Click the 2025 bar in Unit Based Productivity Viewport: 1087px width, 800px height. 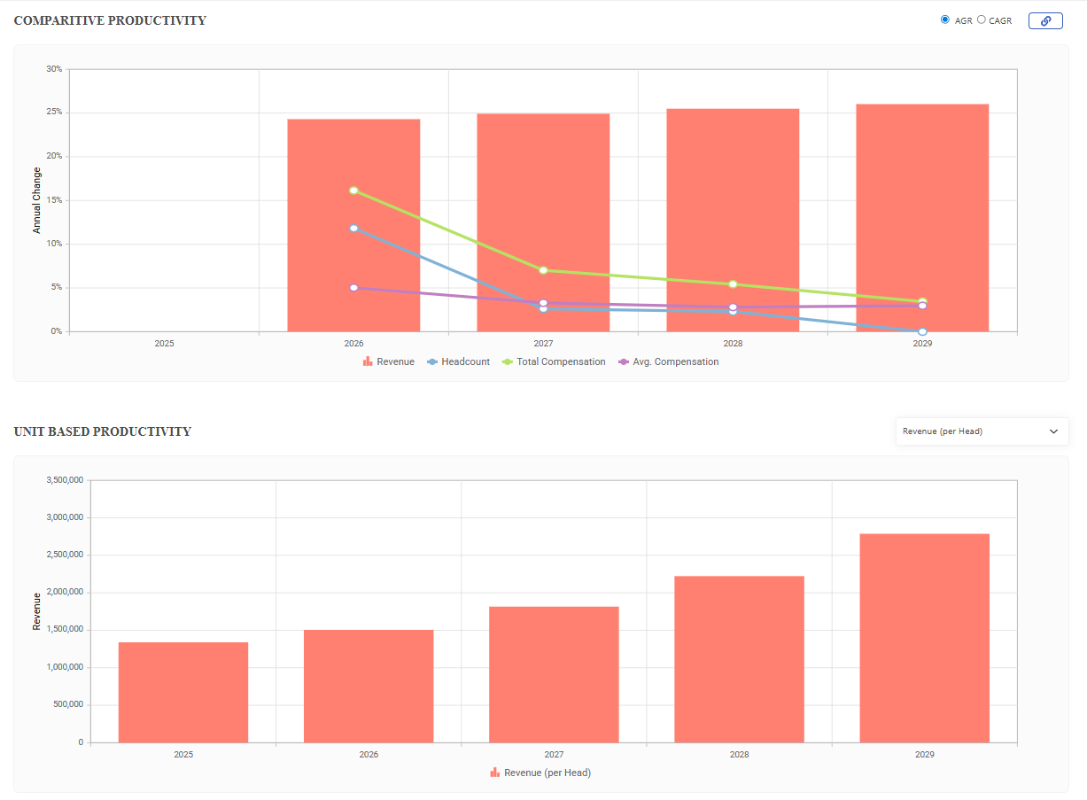tap(183, 692)
